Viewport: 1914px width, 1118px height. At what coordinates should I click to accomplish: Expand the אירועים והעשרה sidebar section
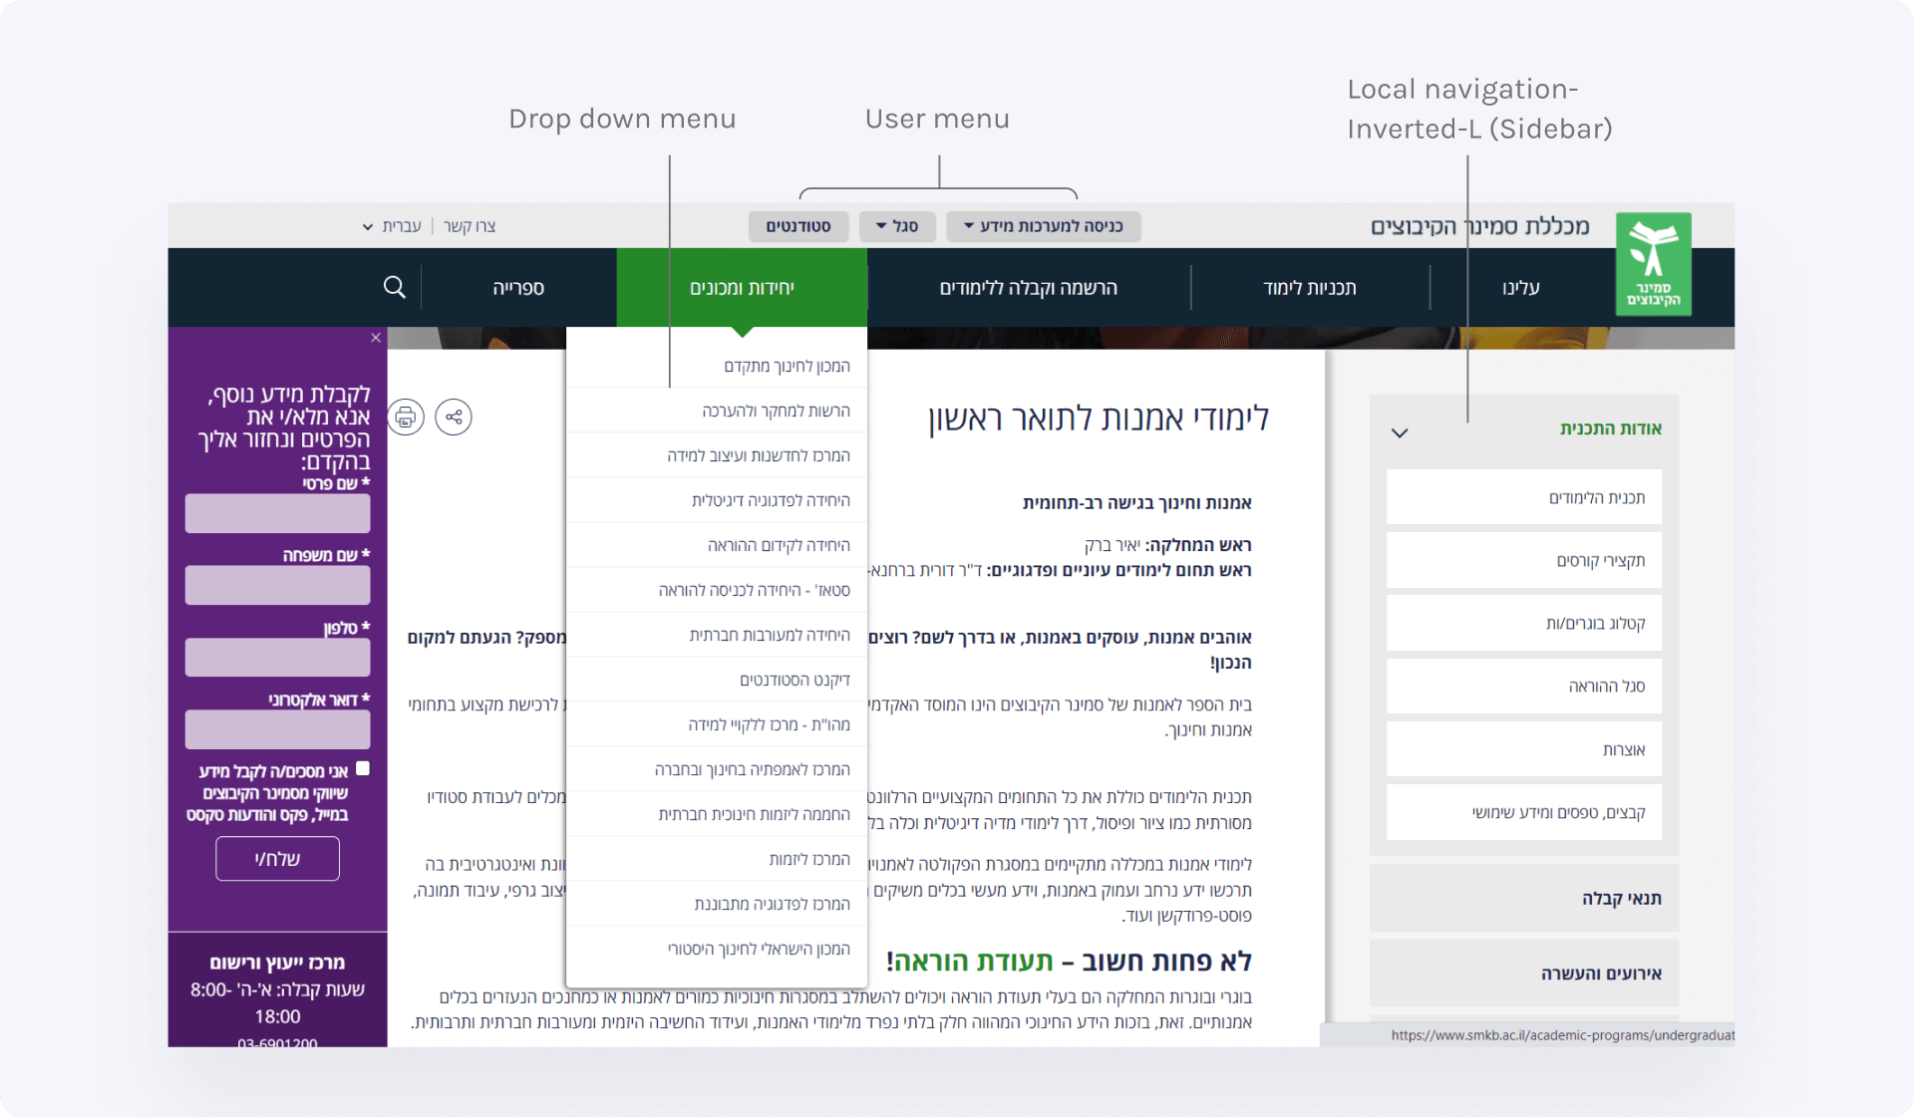coord(1524,974)
